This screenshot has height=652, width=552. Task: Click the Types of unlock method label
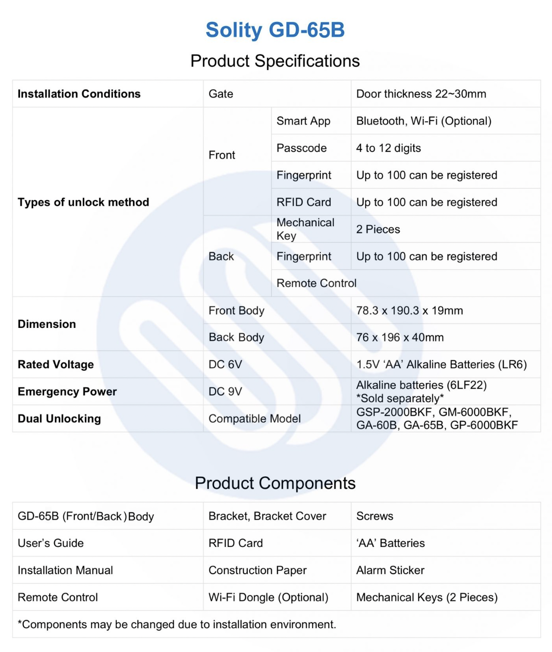tap(83, 202)
